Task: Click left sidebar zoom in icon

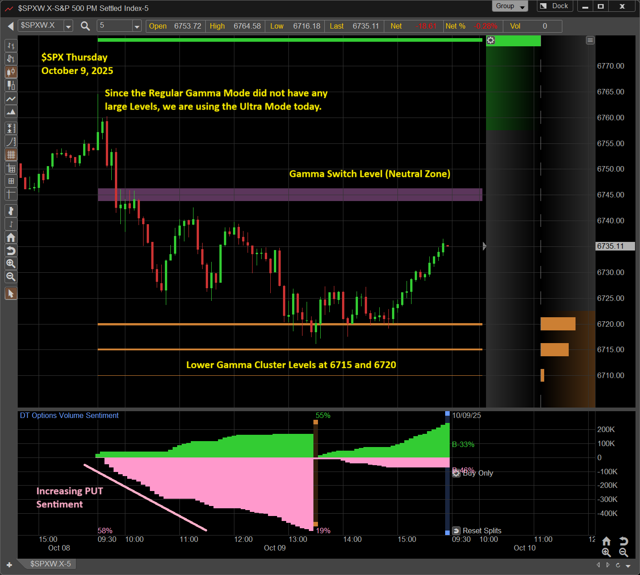Action: pyautogui.click(x=11, y=264)
